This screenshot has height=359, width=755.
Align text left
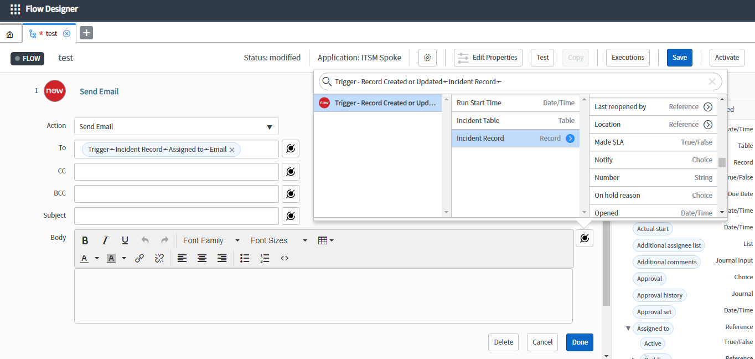[x=182, y=258]
